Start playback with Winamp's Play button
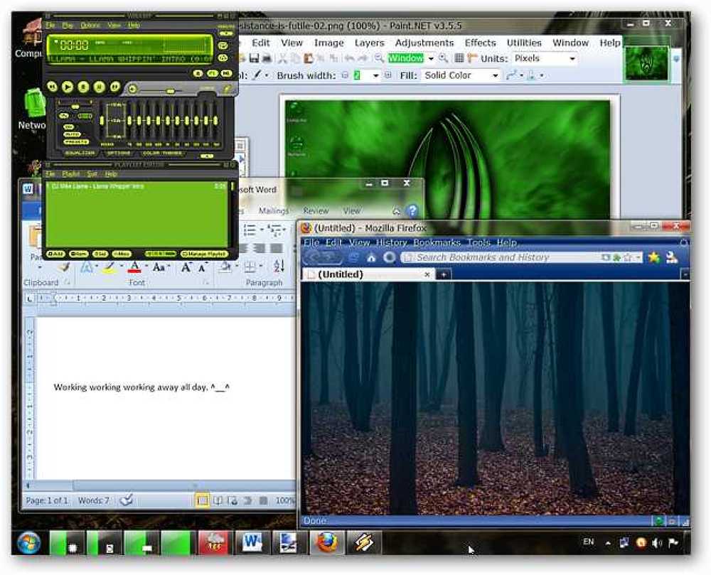Image resolution: width=711 pixels, height=575 pixels. click(68, 87)
